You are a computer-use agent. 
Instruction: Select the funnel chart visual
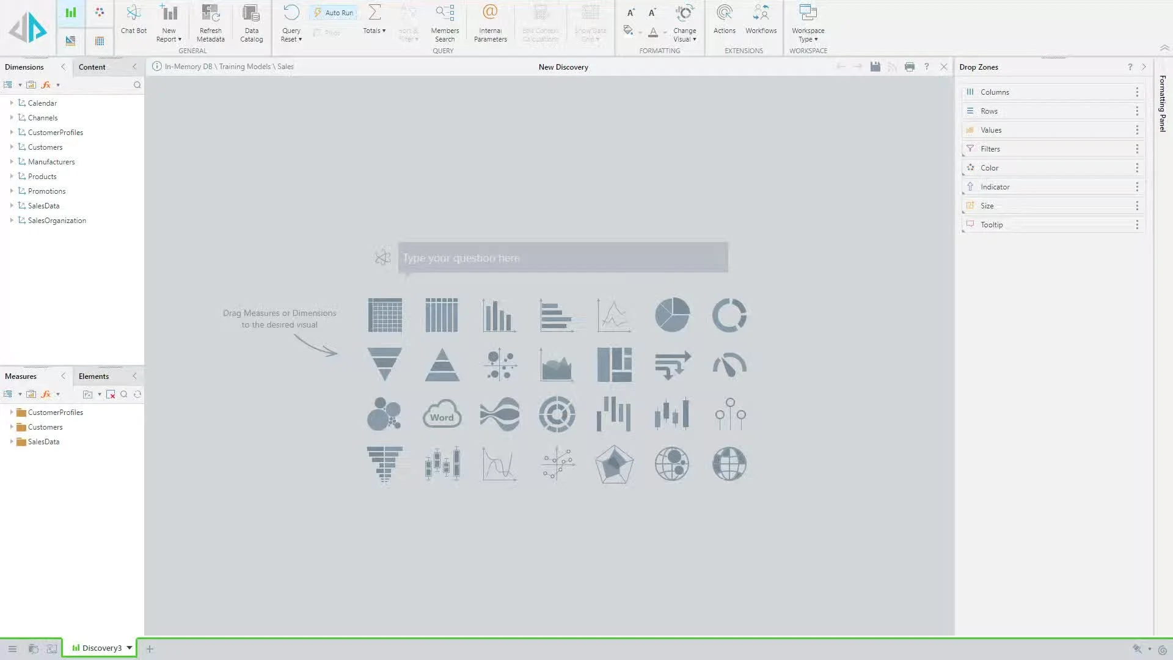point(385,364)
